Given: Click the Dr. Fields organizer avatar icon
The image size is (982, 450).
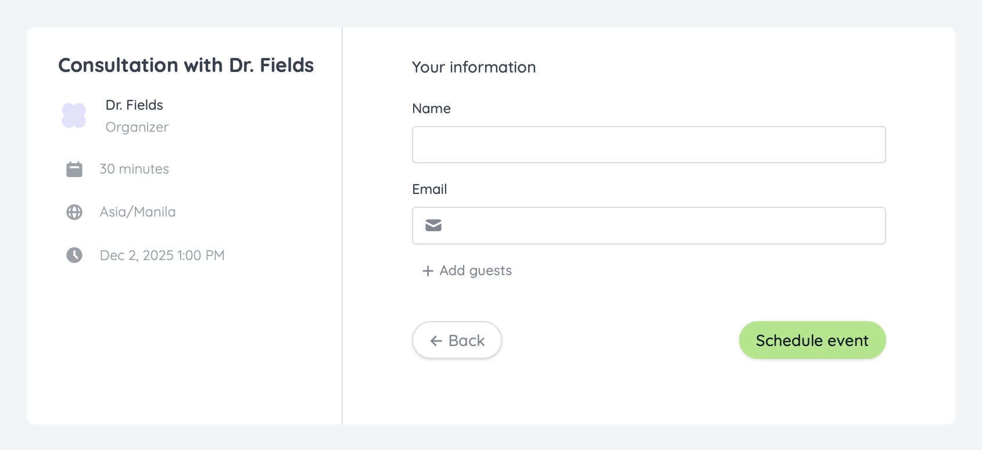Looking at the screenshot, I should point(74,116).
